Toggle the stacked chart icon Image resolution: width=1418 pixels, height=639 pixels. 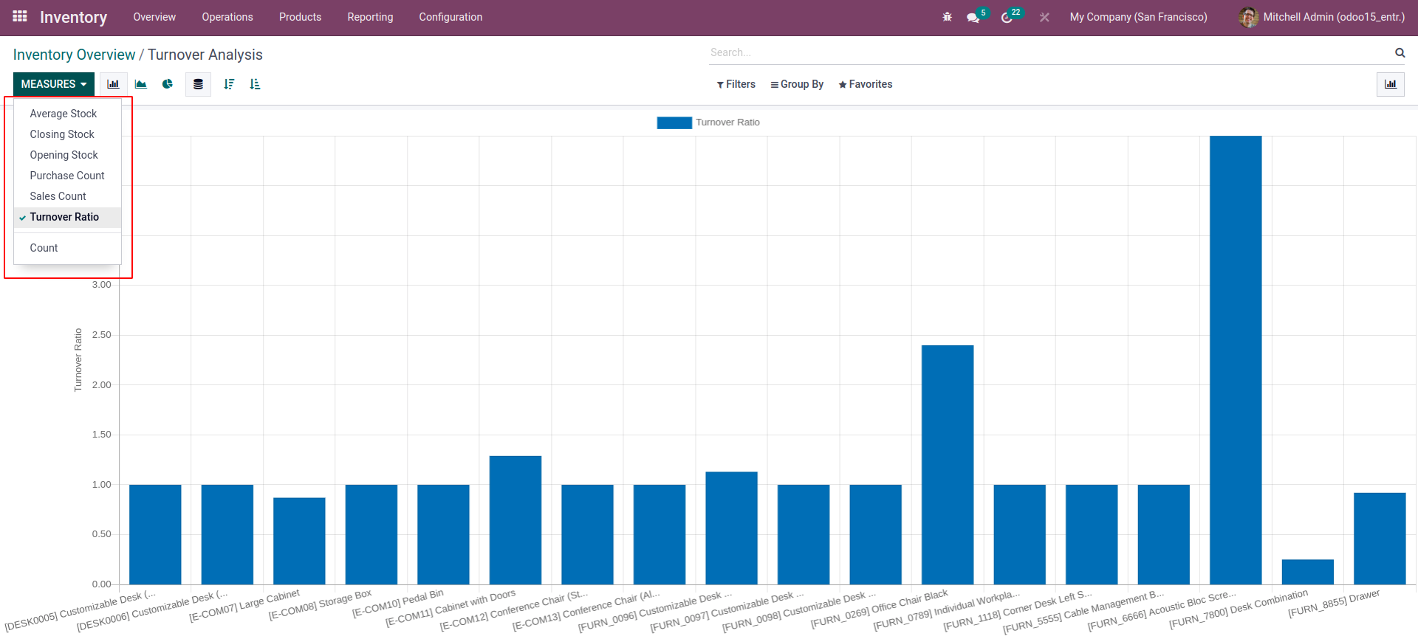tap(198, 84)
